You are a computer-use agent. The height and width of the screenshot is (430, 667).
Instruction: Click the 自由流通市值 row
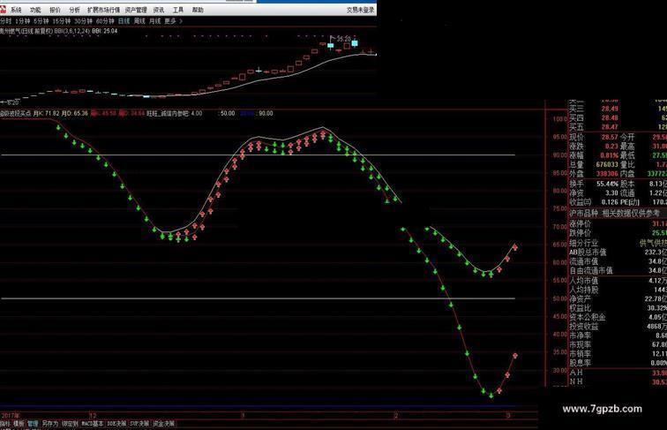618,270
